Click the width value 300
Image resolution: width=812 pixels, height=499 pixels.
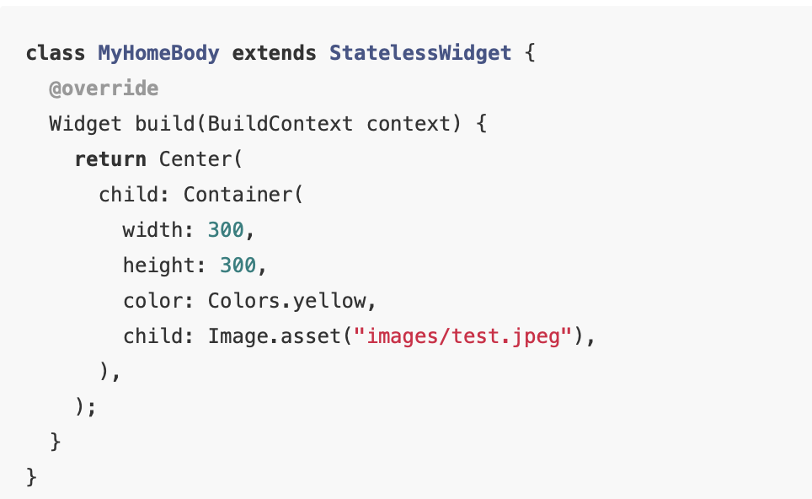[226, 229]
